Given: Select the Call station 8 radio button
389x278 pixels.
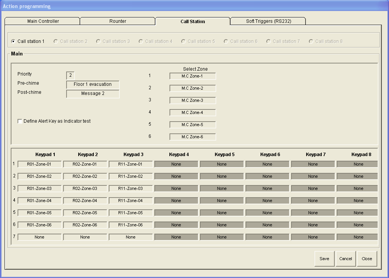Looking at the screenshot, I should [x=326, y=41].
